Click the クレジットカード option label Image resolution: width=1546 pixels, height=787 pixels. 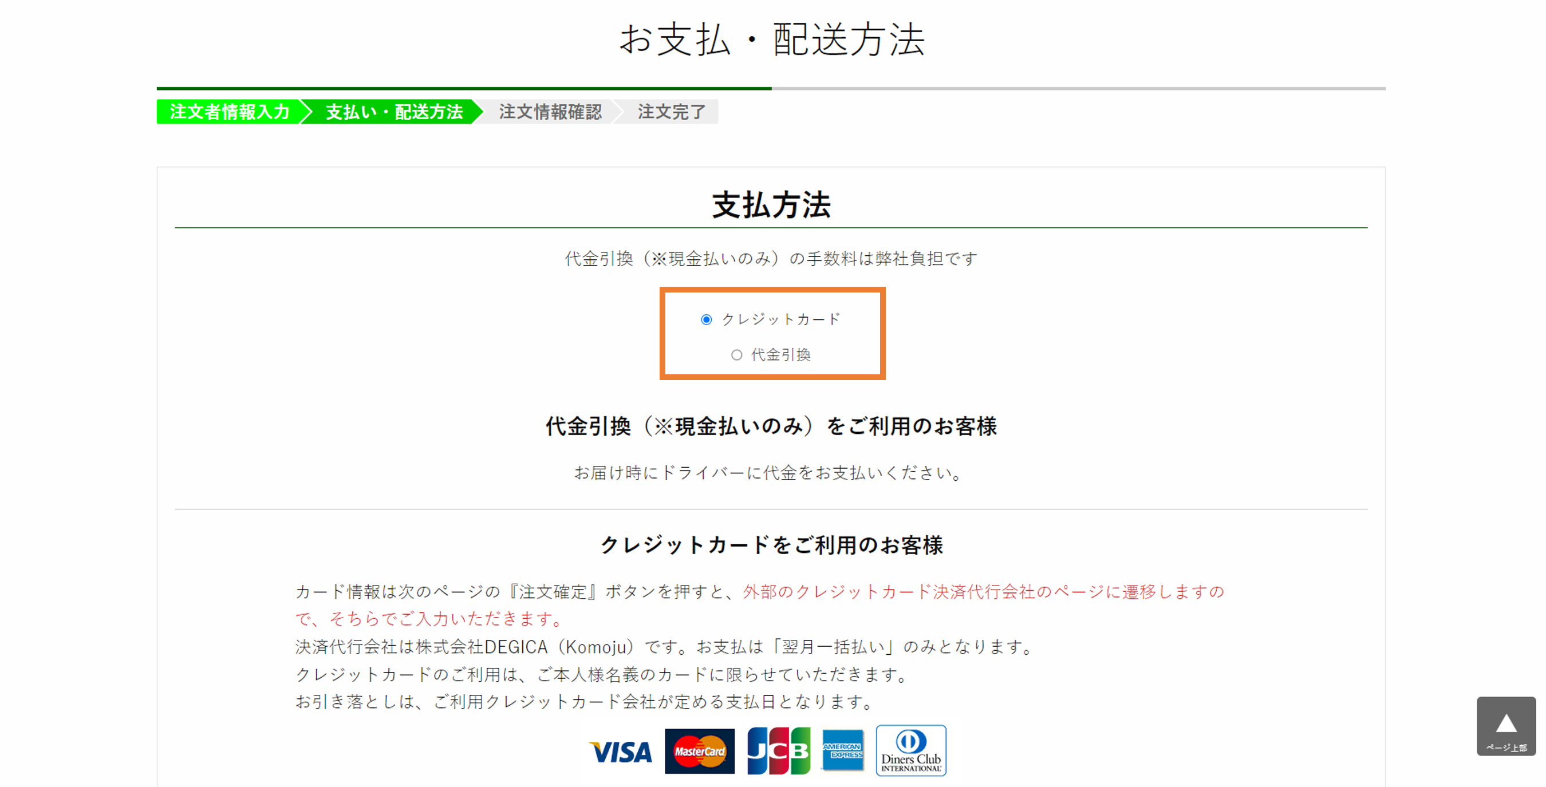(x=781, y=320)
